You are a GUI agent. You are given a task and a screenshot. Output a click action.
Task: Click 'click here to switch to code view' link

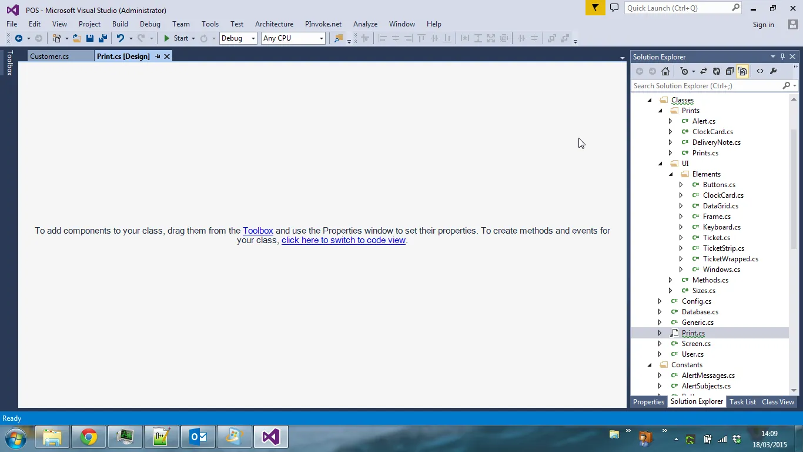[x=343, y=240]
